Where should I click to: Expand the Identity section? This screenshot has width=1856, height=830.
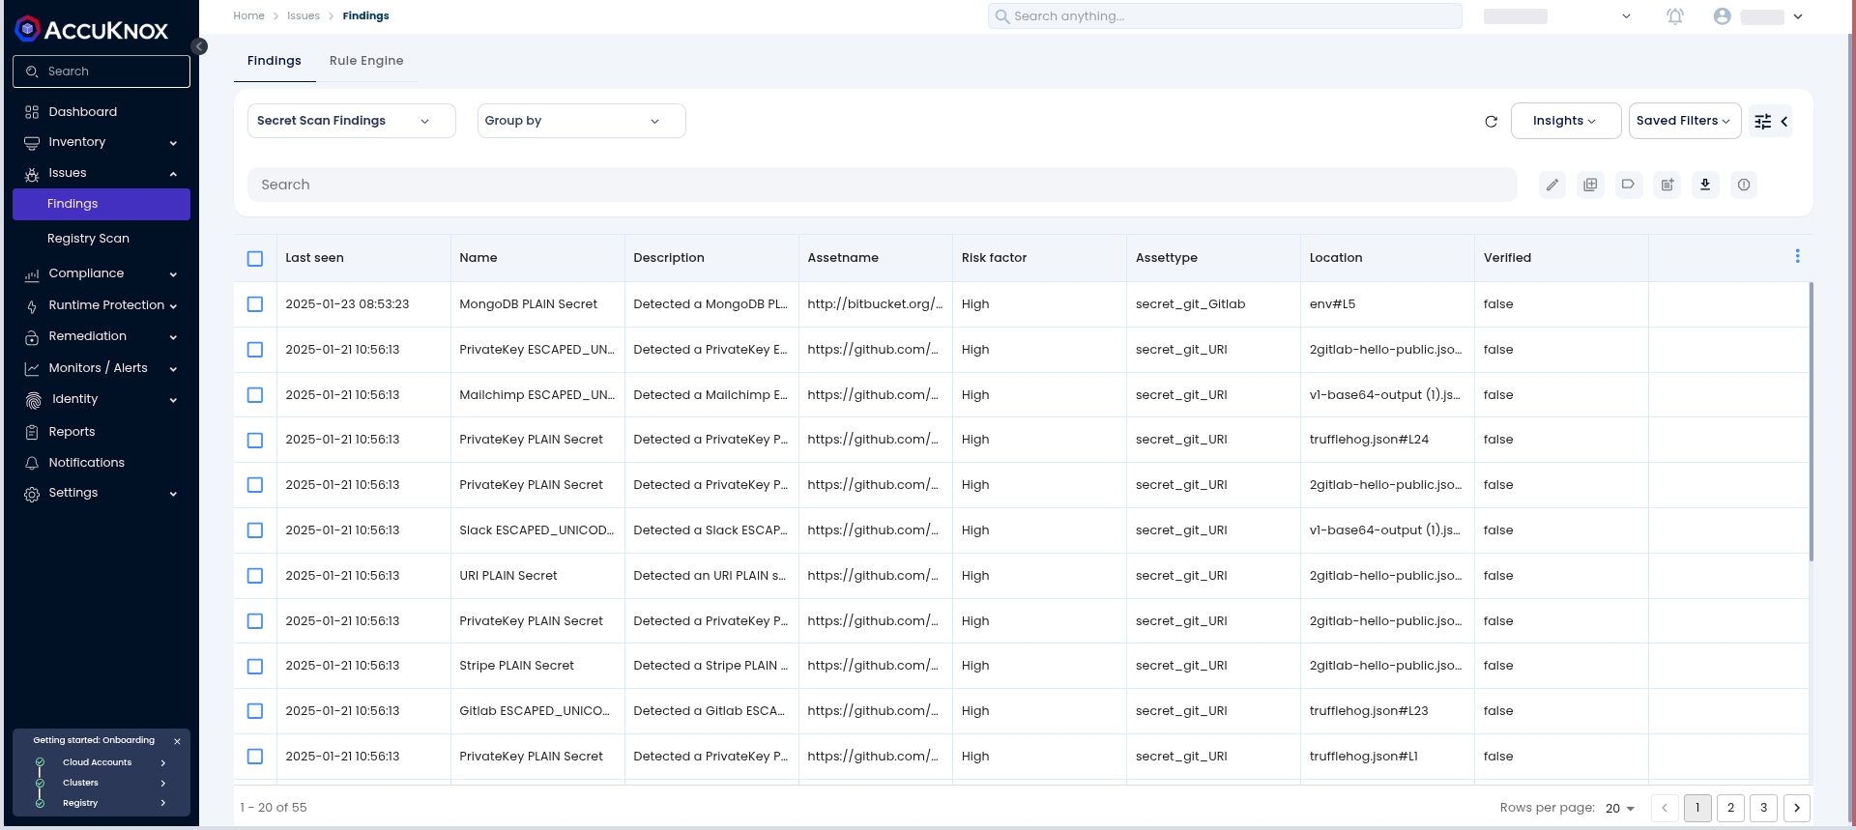(x=101, y=399)
